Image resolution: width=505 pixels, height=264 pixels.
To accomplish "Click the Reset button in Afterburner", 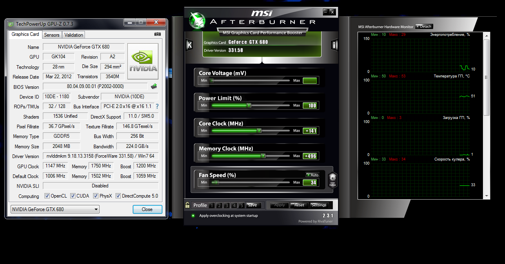I will pyautogui.click(x=299, y=205).
